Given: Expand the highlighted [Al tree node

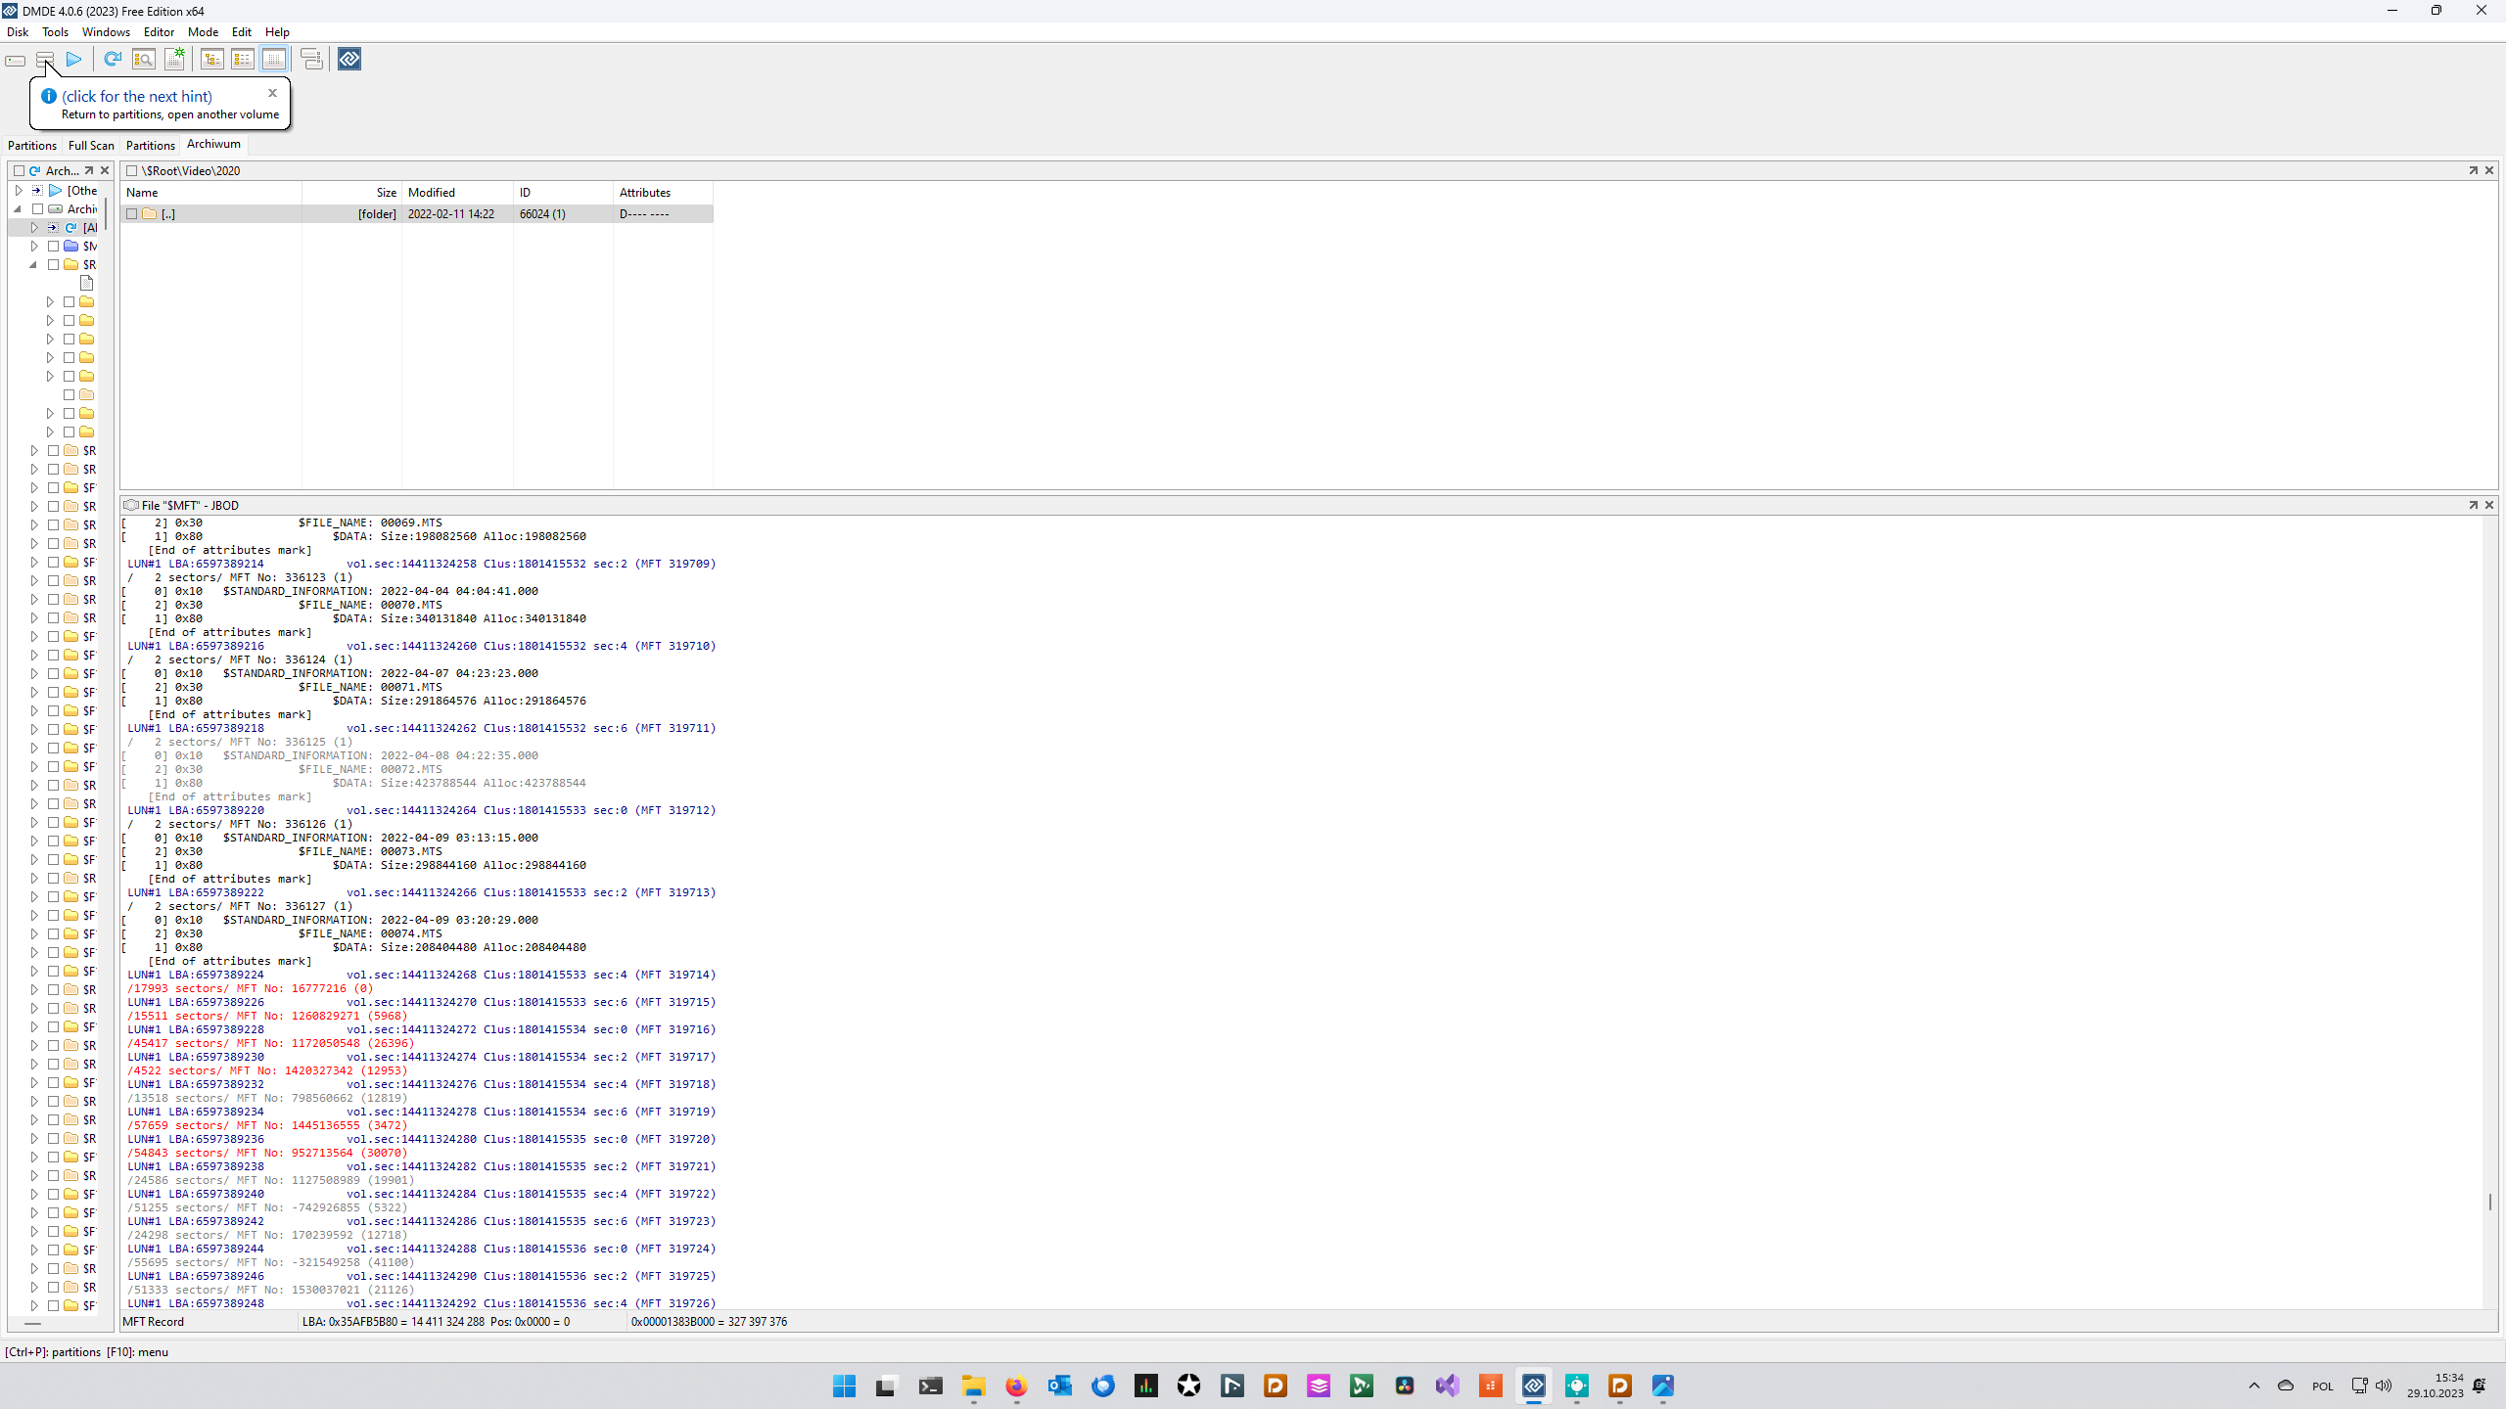Looking at the screenshot, I should point(34,227).
